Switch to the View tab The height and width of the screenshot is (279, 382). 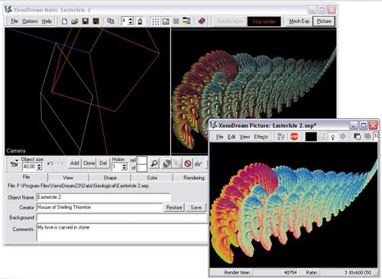coord(68,178)
